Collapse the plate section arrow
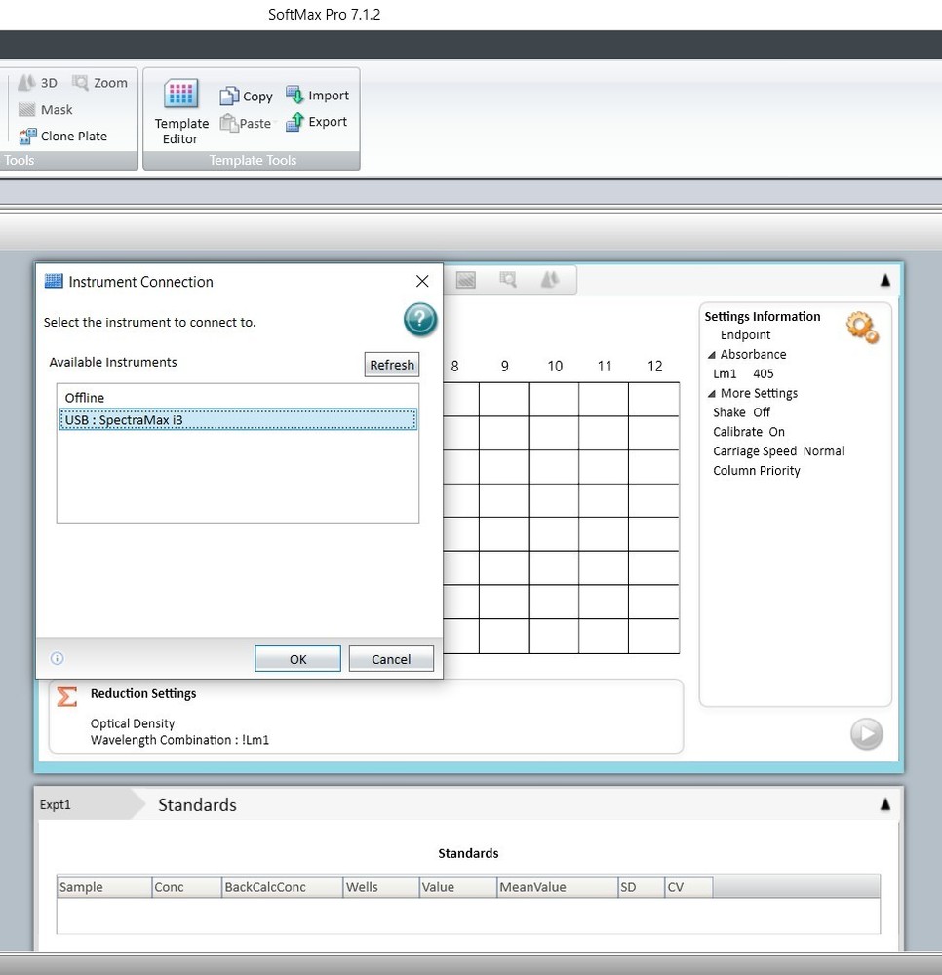942x975 pixels. coord(885,281)
